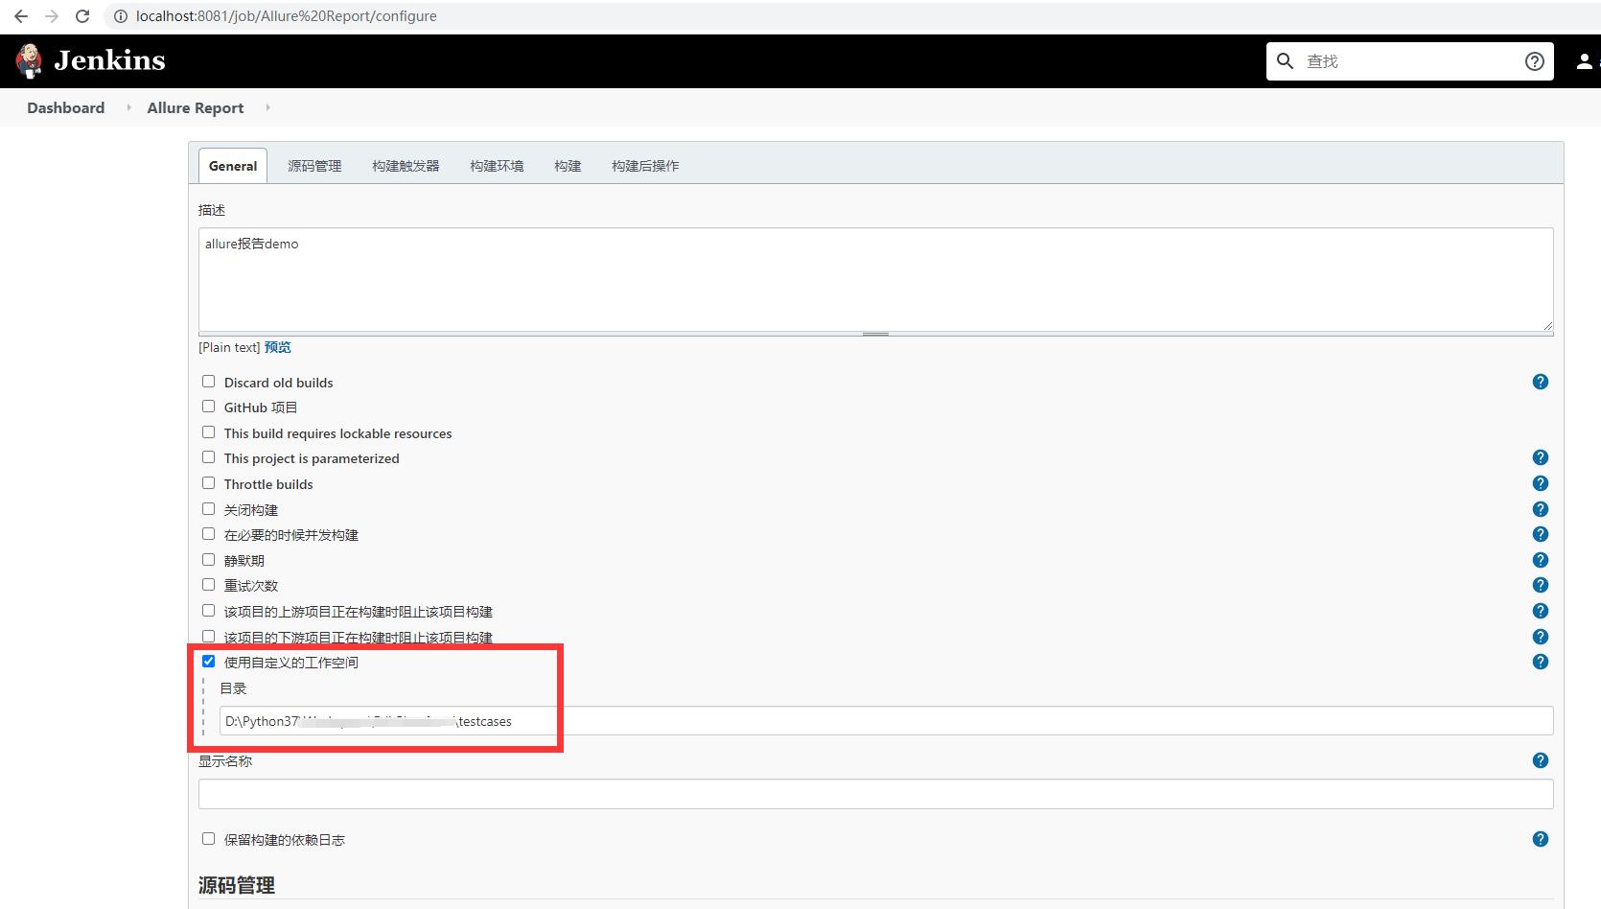Viewport: 1601px width, 909px height.
Task: Expand the breadcrumb arrow after Allure Report
Action: click(x=267, y=107)
